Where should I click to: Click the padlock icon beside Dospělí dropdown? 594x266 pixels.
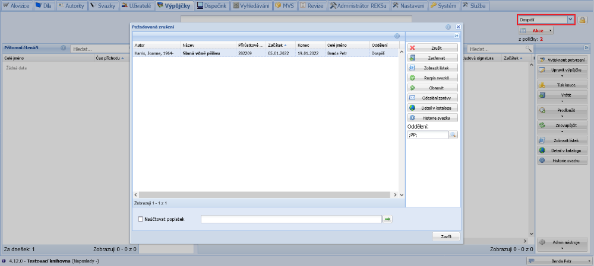pyautogui.click(x=582, y=20)
